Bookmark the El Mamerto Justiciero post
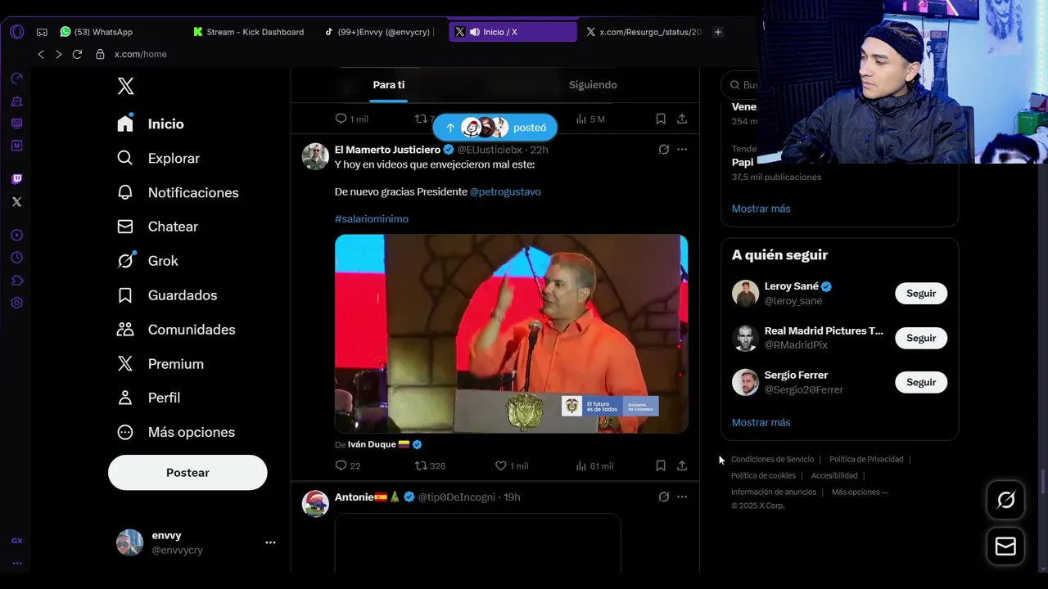Image resolution: width=1048 pixels, height=589 pixels. click(x=661, y=465)
